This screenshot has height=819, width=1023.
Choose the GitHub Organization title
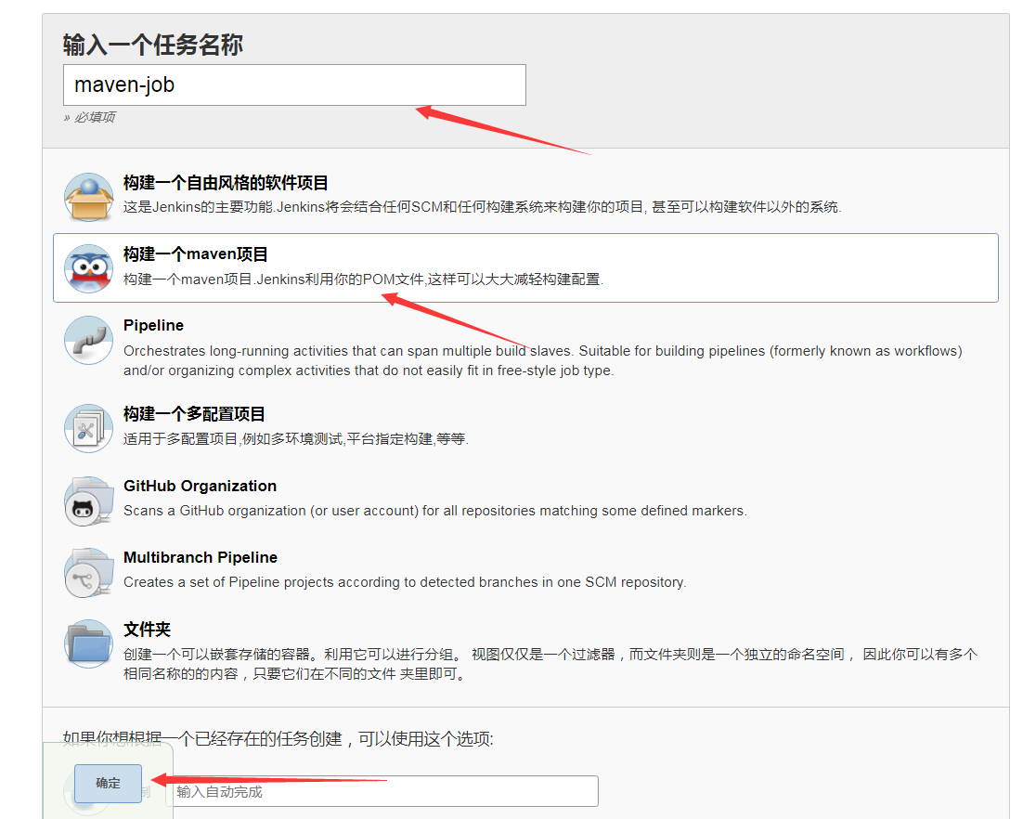point(201,486)
